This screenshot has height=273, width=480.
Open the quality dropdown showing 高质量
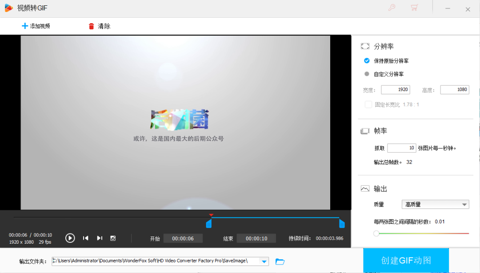coord(435,205)
